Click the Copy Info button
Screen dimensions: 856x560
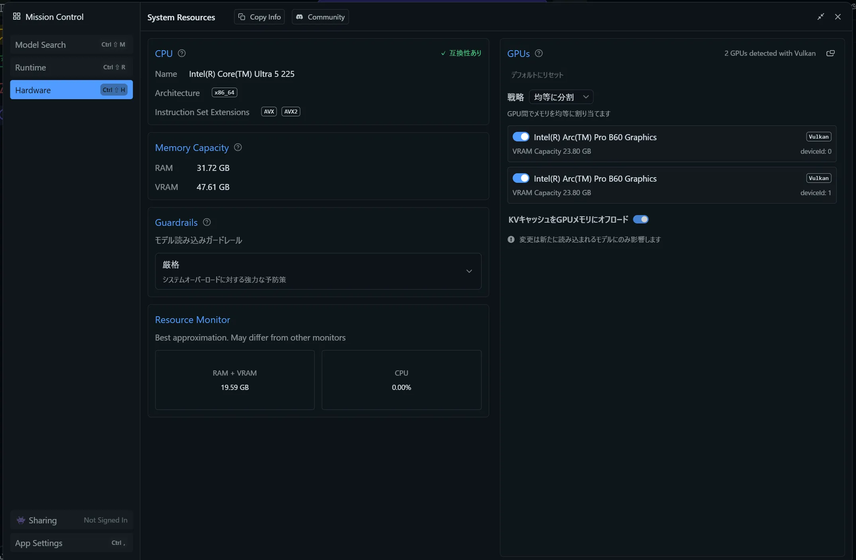(x=259, y=17)
